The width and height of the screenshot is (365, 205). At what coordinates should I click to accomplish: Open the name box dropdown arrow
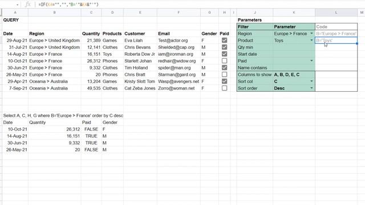pos(18,5)
